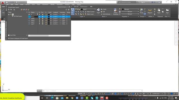This screenshot has width=179, height=100.
Task: Collapse the All filter tree node
Action: 9,14
